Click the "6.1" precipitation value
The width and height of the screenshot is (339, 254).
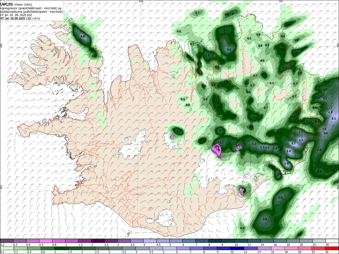(x=293, y=143)
